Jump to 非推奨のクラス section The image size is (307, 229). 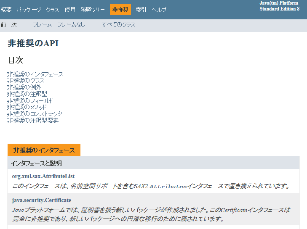click(26, 81)
